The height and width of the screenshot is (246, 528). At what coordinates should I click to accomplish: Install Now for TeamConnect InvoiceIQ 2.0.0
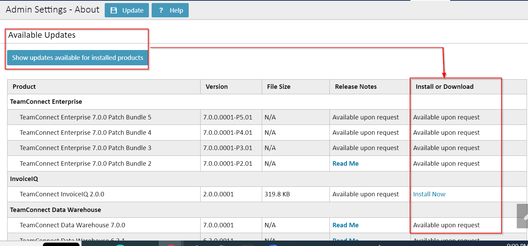[x=429, y=194]
